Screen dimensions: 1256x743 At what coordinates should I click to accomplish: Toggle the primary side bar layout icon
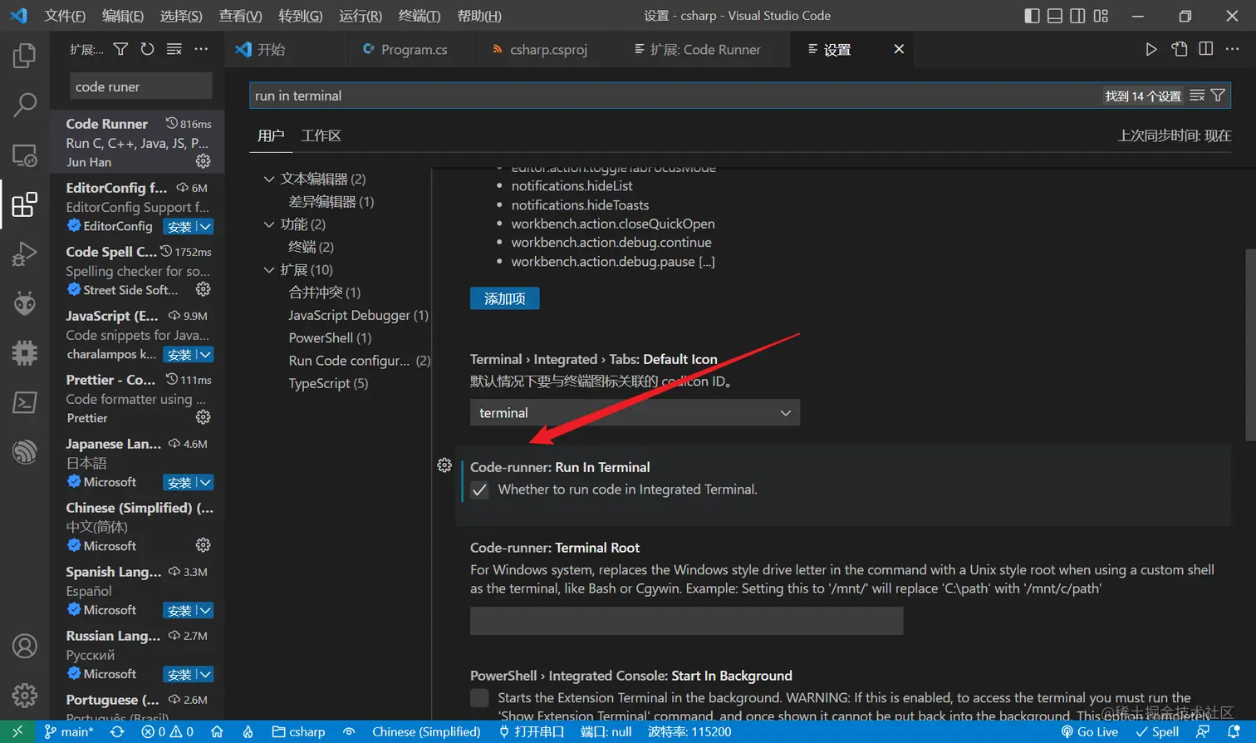point(1032,16)
